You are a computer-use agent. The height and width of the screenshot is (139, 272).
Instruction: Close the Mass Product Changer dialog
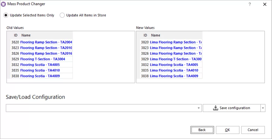265,4
